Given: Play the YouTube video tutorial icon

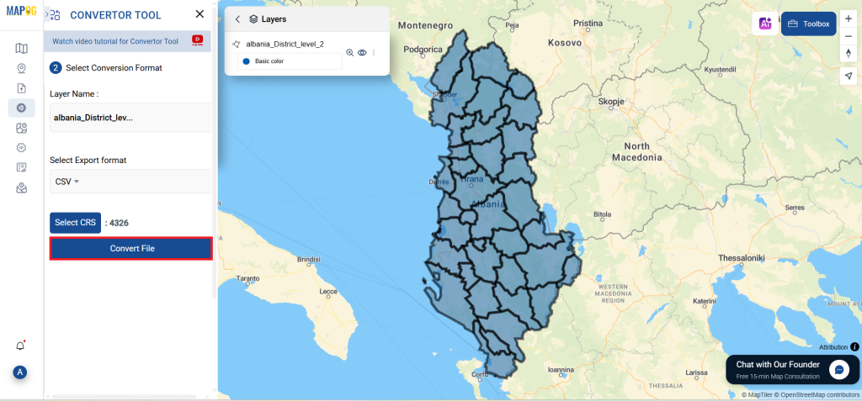Looking at the screenshot, I should [x=198, y=40].
